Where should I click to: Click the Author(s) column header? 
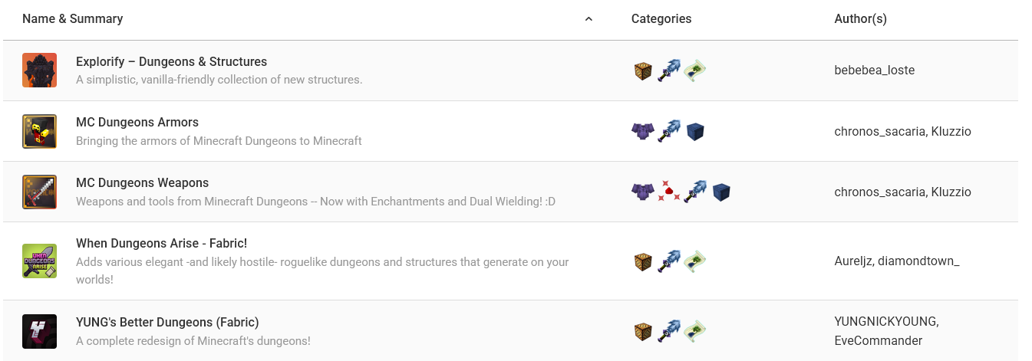[860, 19]
